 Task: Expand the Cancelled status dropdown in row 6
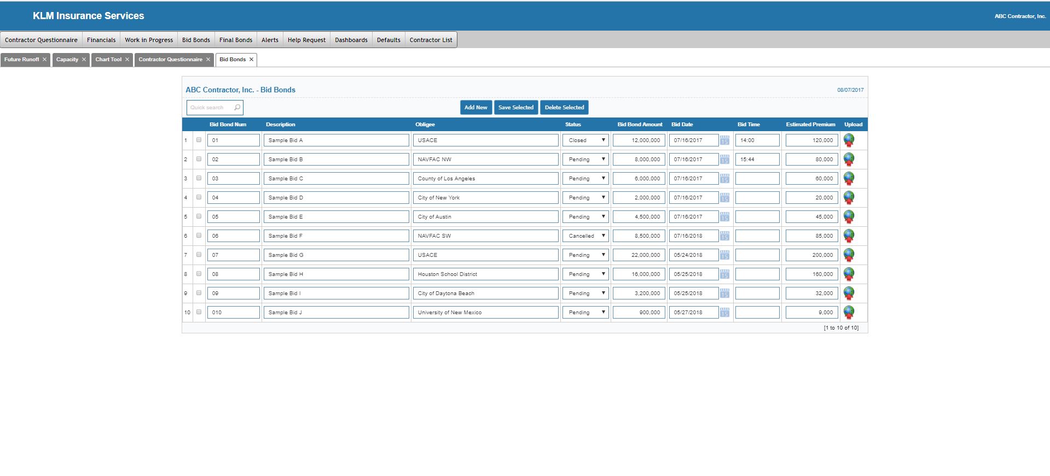click(x=585, y=236)
